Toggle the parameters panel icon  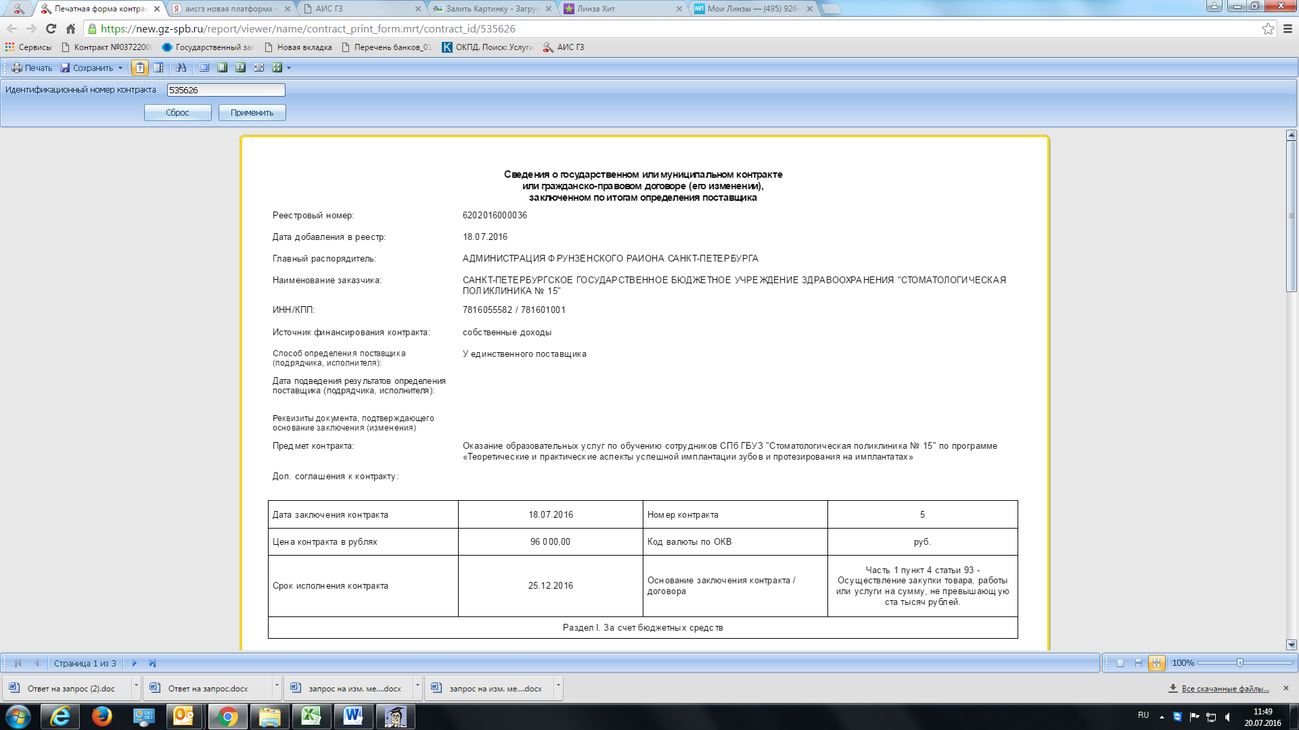click(140, 68)
